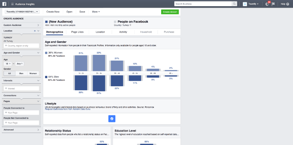Click the Create New button

(x=53, y=12)
